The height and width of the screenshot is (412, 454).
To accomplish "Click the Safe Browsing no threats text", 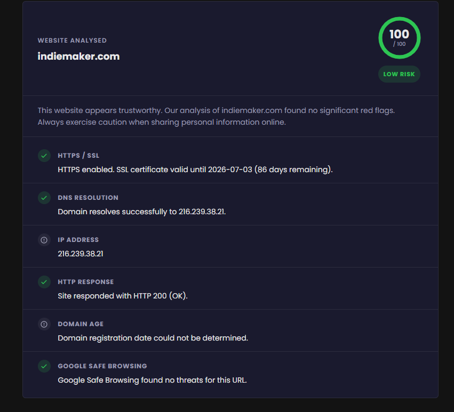I will 152,380.
